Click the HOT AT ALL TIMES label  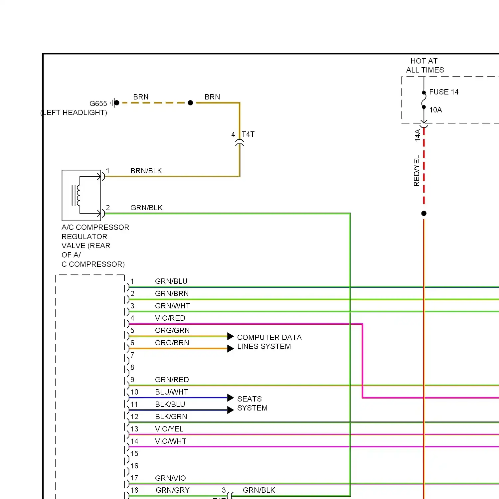click(425, 65)
